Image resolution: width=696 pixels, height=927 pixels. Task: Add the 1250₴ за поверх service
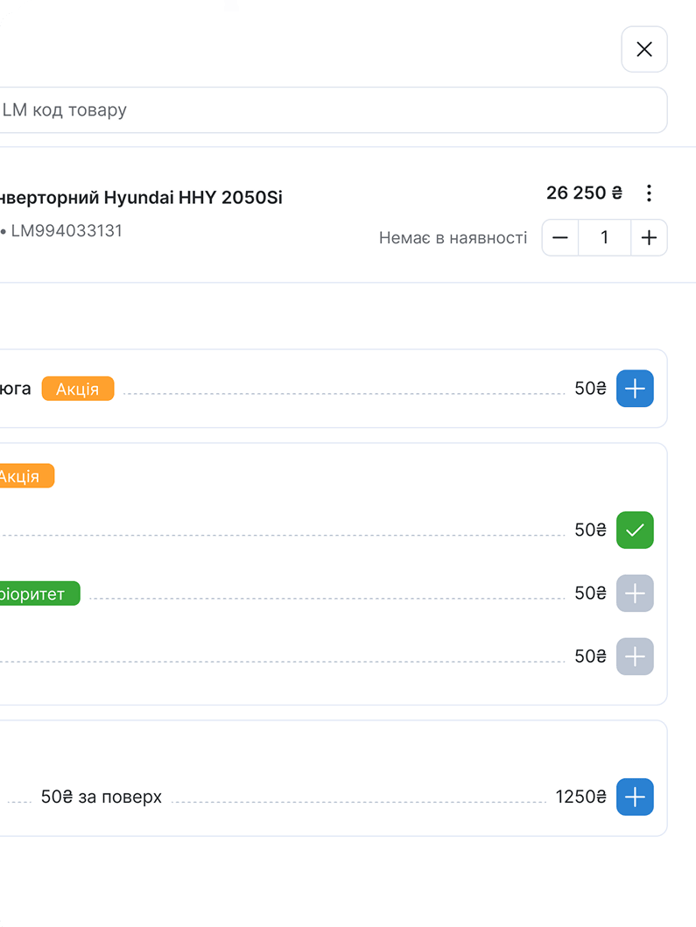[x=635, y=797]
